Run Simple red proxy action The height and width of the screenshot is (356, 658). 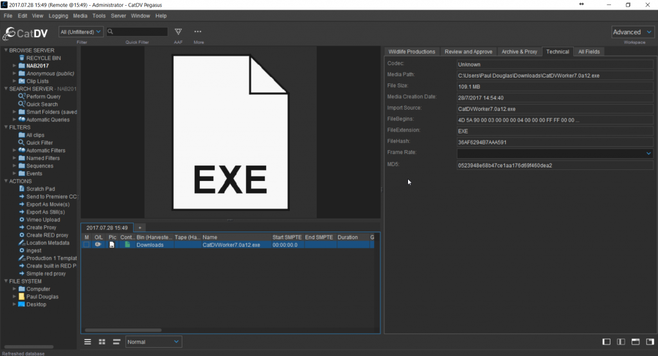click(46, 274)
